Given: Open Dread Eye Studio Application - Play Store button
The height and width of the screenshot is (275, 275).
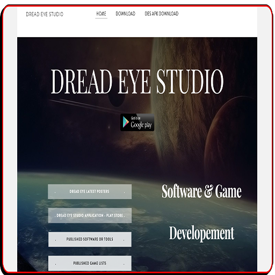Looking at the screenshot, I should pyautogui.click(x=90, y=215).
